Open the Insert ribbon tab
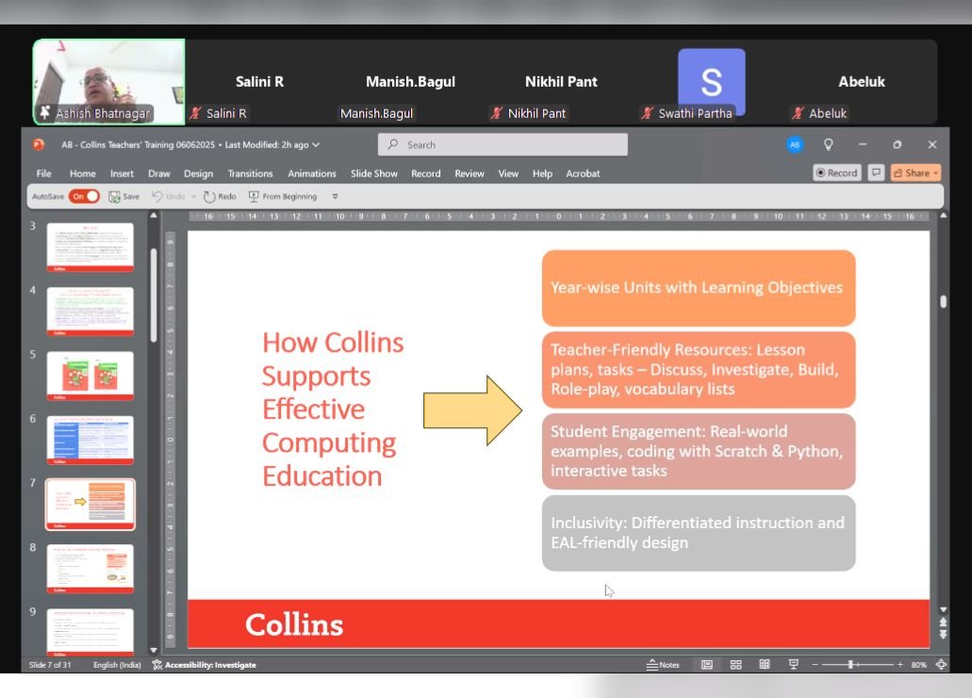This screenshot has height=698, width=972. pyautogui.click(x=122, y=174)
